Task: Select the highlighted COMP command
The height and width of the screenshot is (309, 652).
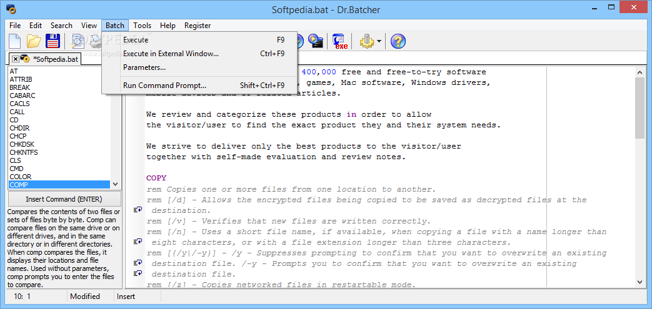Action: pyautogui.click(x=59, y=184)
